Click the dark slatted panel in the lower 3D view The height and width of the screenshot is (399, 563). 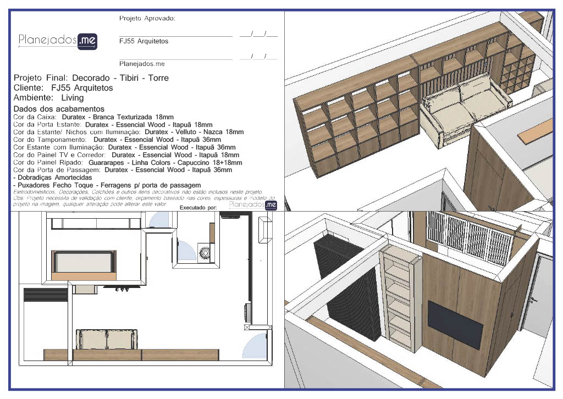346,291
